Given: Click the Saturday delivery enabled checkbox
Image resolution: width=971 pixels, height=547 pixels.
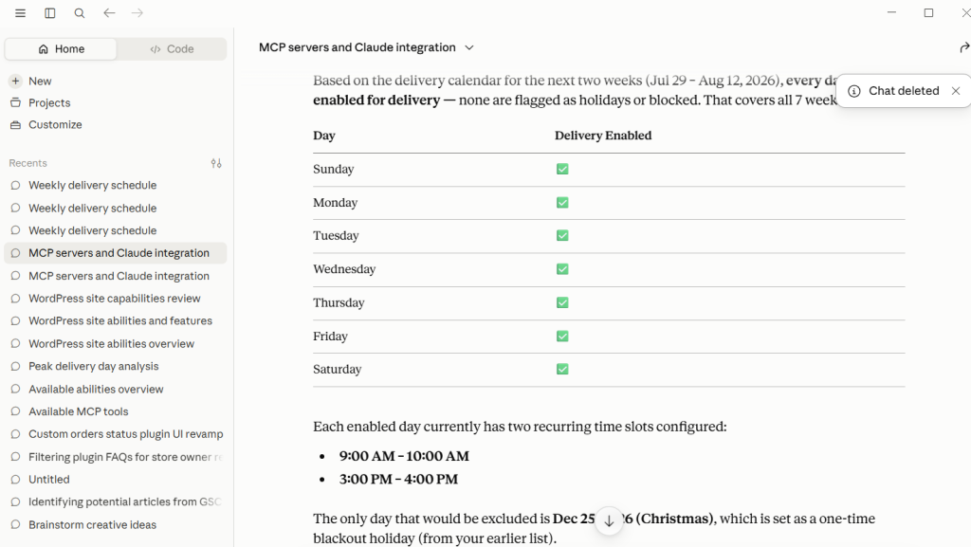Looking at the screenshot, I should pyautogui.click(x=562, y=370).
